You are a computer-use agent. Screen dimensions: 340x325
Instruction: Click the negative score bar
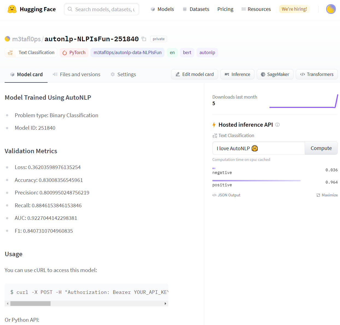coord(214,169)
